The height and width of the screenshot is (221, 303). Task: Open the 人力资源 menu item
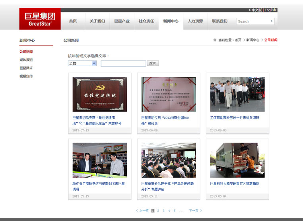tap(195, 21)
